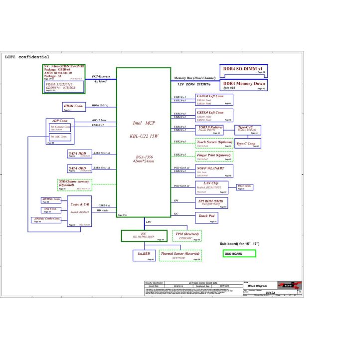Click the 'Int. Camera Conn' sub-block

tap(60, 128)
